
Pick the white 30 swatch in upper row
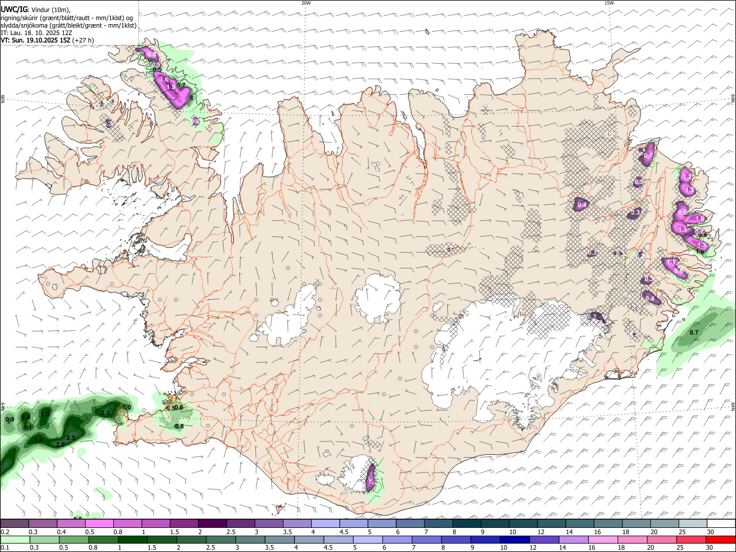[x=721, y=523]
